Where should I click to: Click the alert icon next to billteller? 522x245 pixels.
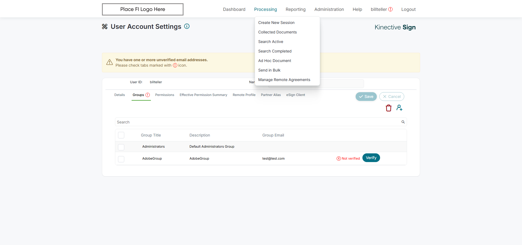pyautogui.click(x=390, y=9)
